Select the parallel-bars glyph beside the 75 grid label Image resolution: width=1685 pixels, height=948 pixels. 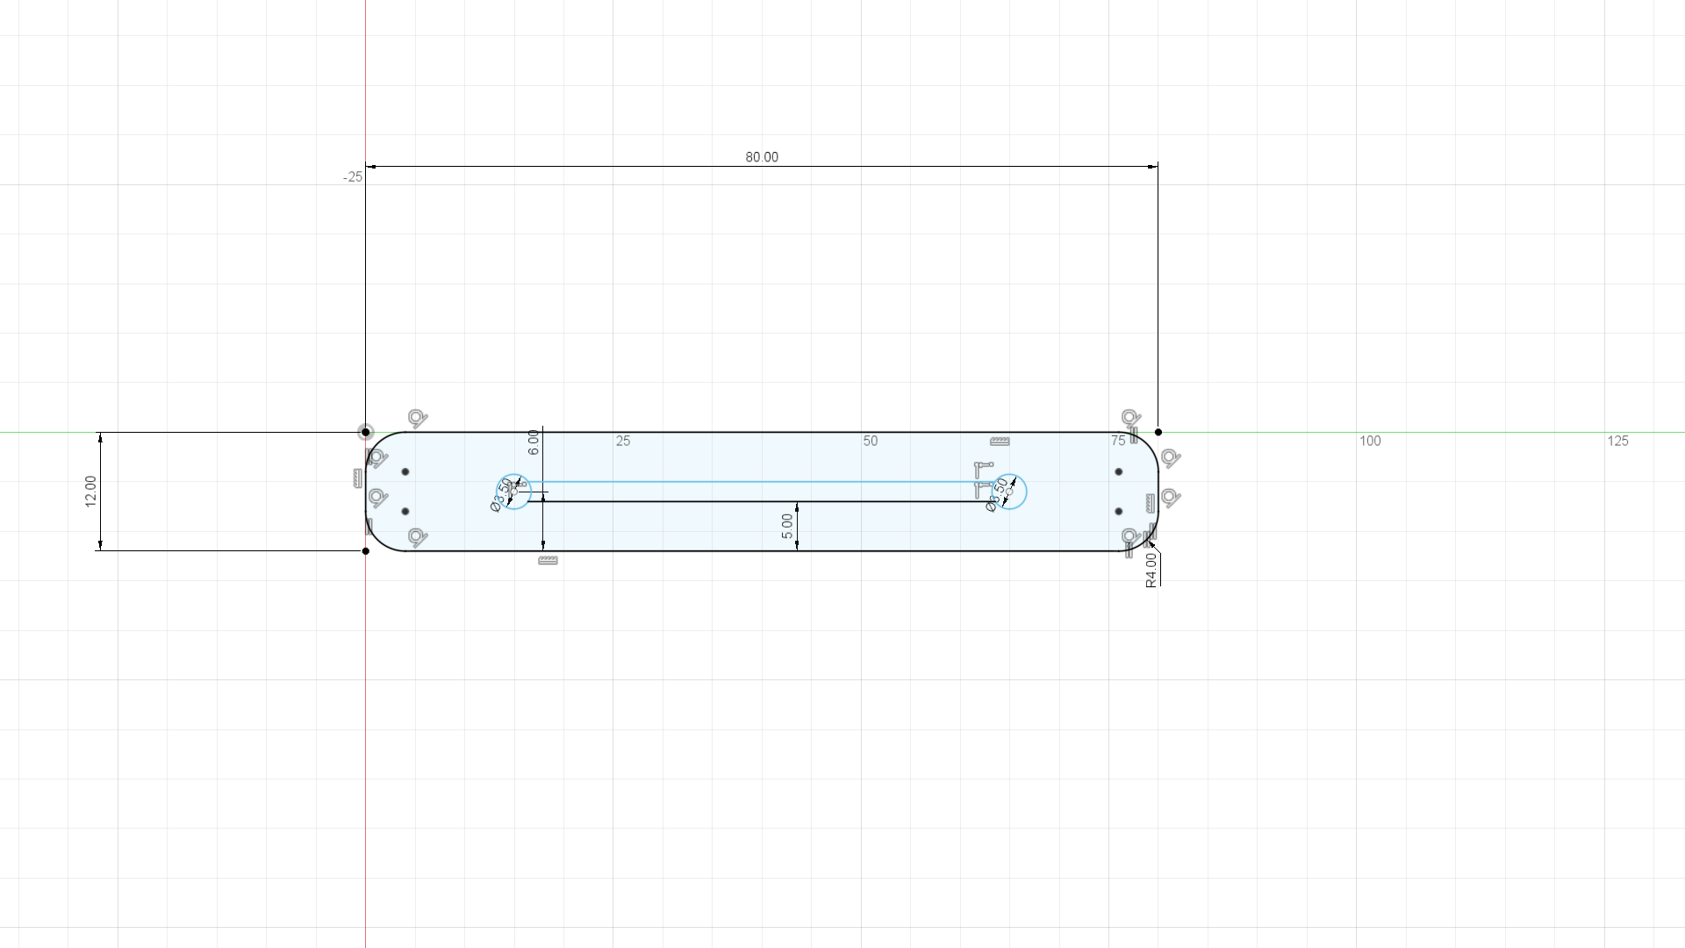pyautogui.click(x=1134, y=434)
